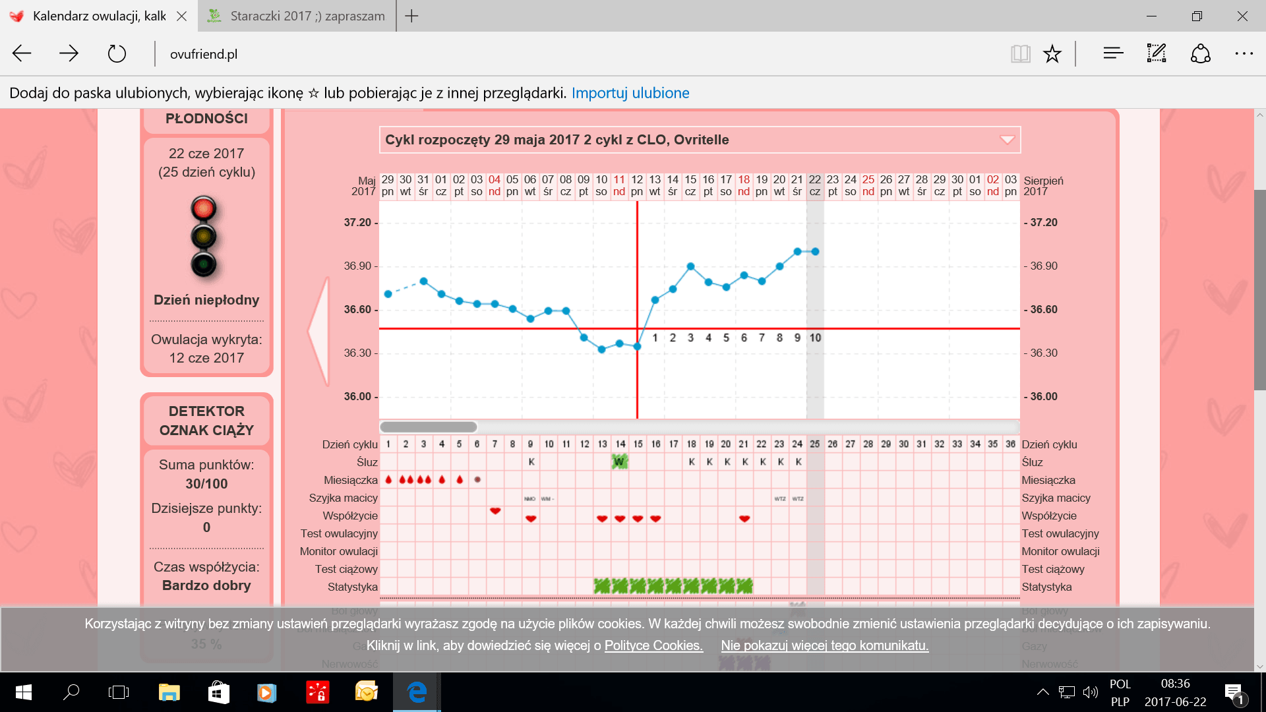Open the reading view book icon

pyautogui.click(x=1020, y=53)
